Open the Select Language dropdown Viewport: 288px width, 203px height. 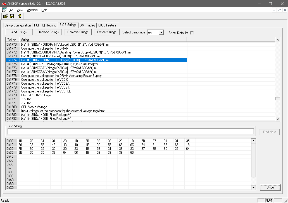[161, 33]
